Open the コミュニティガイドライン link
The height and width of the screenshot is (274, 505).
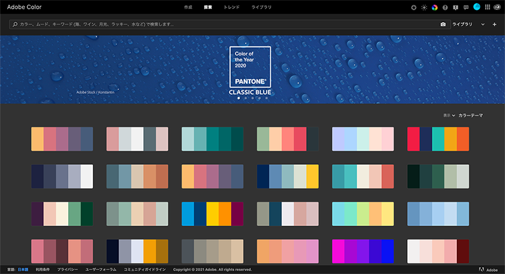coord(144,269)
